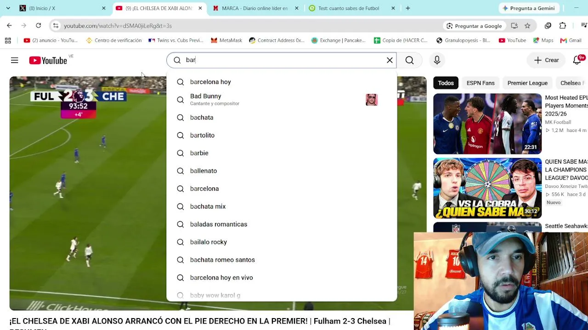Click the Crear button
Image resolution: width=588 pixels, height=330 pixels.
(546, 60)
